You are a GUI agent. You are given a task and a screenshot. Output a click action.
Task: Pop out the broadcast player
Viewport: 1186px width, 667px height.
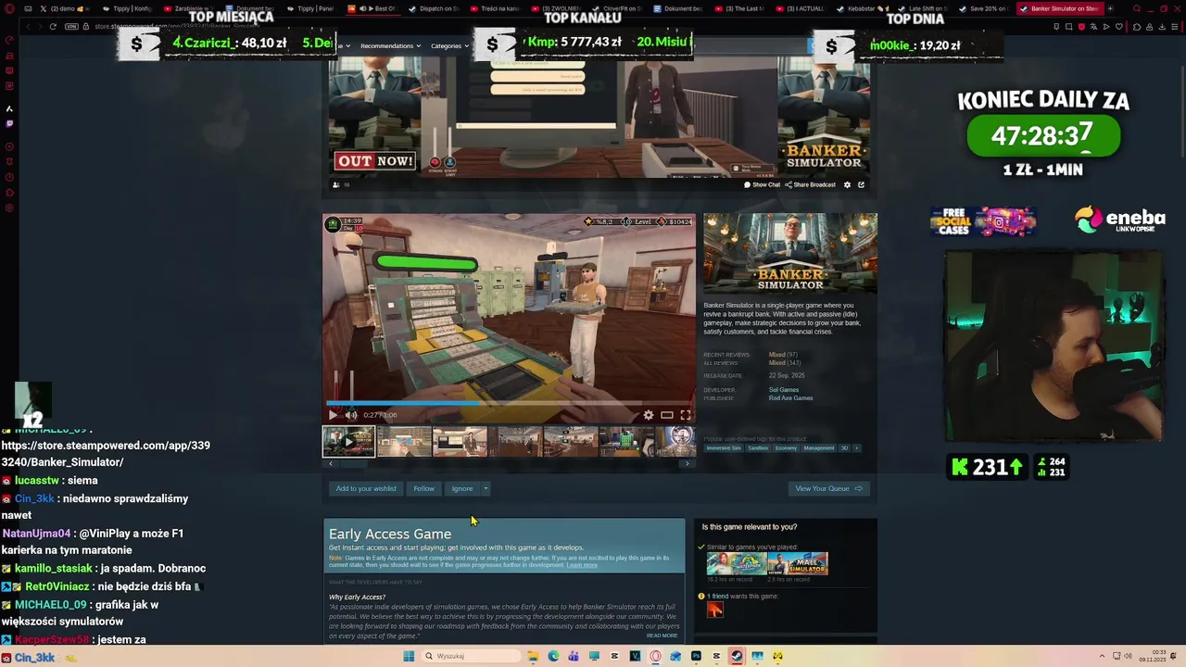click(861, 184)
